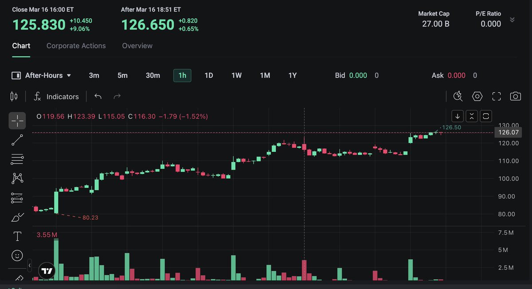
Task: Open the emoji sticker tool
Action: 17,256
